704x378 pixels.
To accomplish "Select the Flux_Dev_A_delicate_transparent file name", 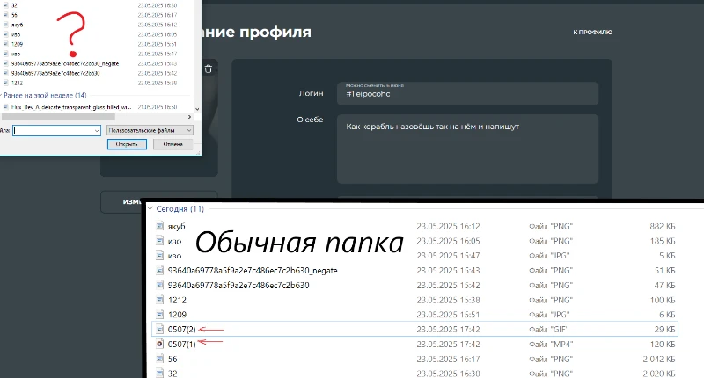I will 71,107.
